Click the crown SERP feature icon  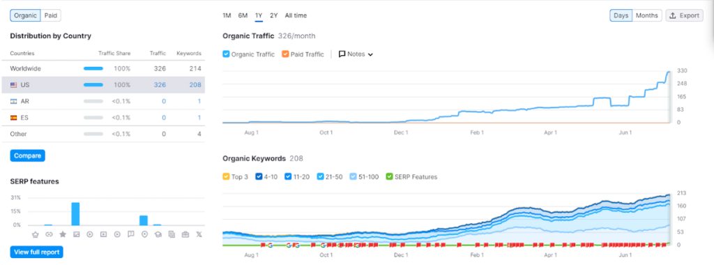click(36, 234)
